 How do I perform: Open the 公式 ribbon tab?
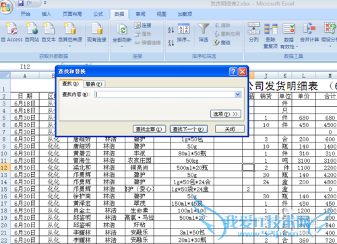click(98, 14)
